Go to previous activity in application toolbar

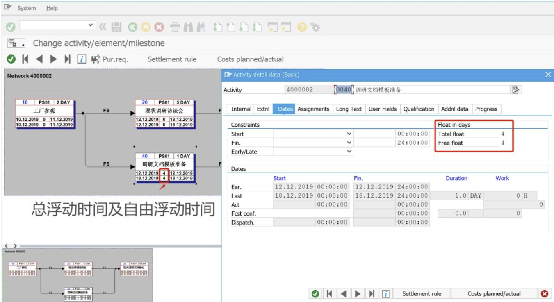coord(39,59)
